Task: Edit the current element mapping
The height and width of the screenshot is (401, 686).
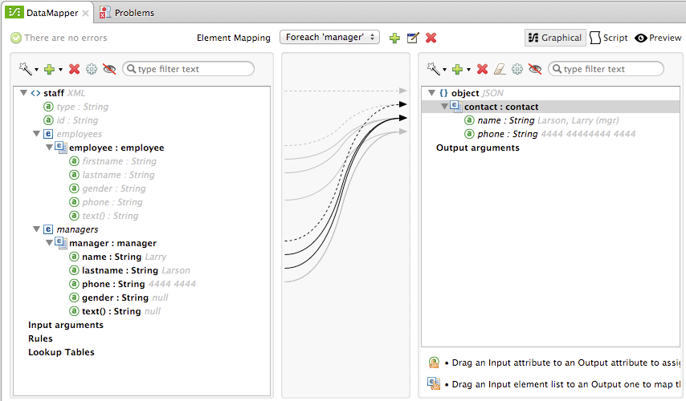Action: [x=413, y=38]
